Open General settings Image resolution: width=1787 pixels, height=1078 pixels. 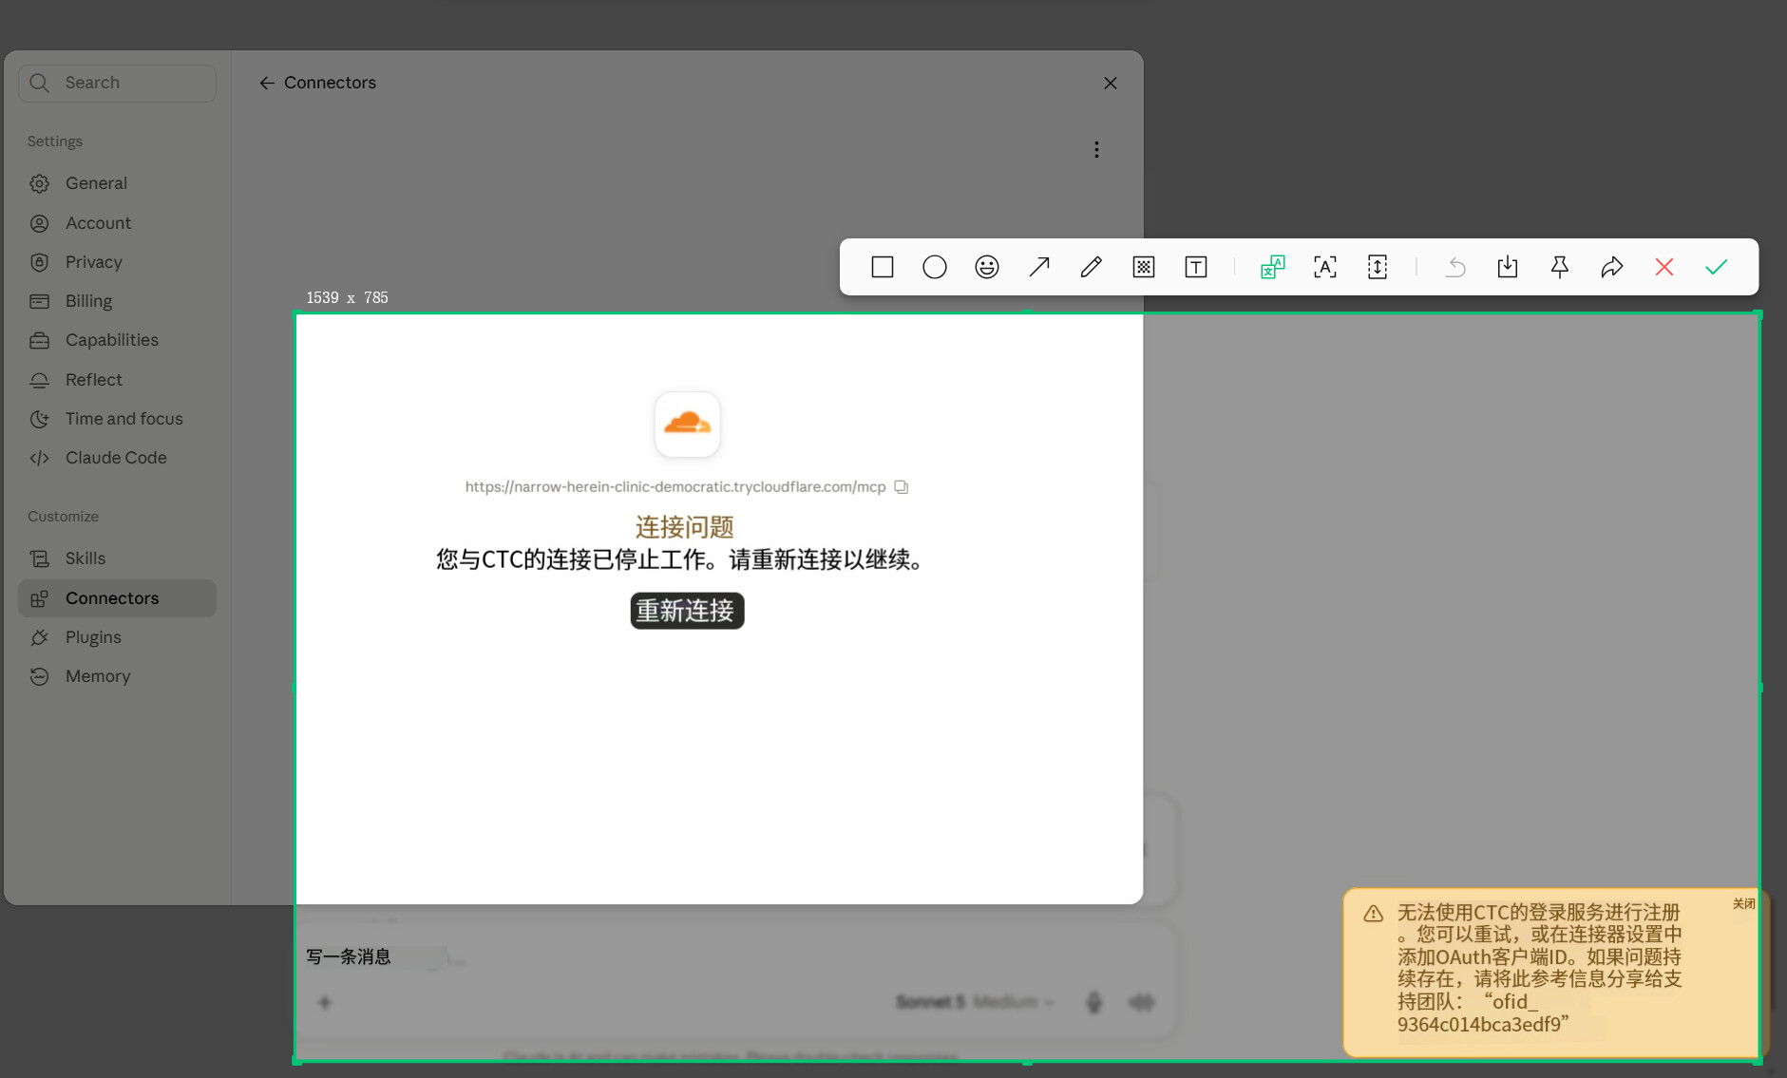[x=117, y=183]
